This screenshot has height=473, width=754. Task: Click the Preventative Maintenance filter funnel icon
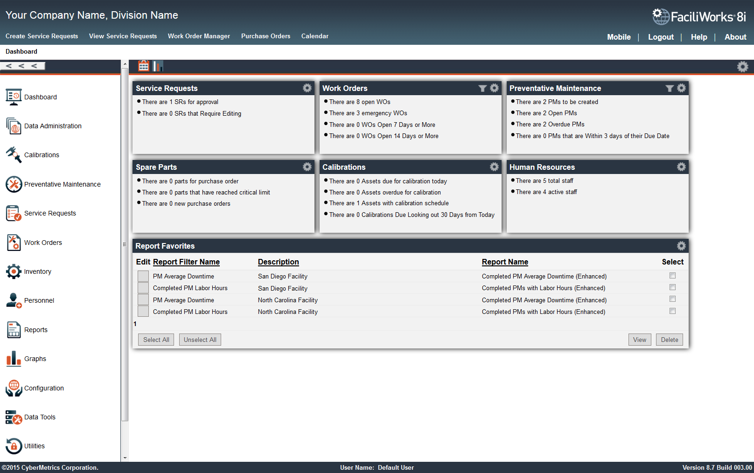pos(670,88)
